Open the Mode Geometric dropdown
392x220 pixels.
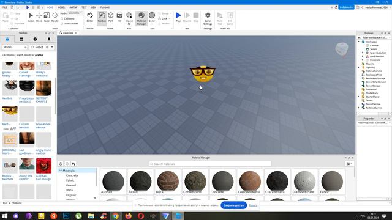75,13
